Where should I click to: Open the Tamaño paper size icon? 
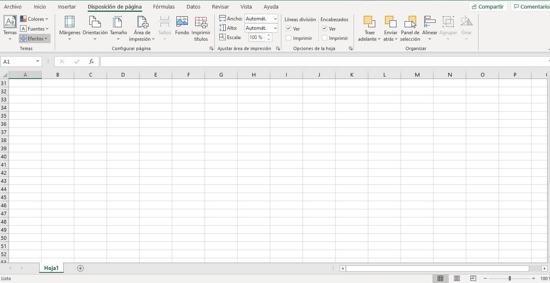tap(118, 22)
